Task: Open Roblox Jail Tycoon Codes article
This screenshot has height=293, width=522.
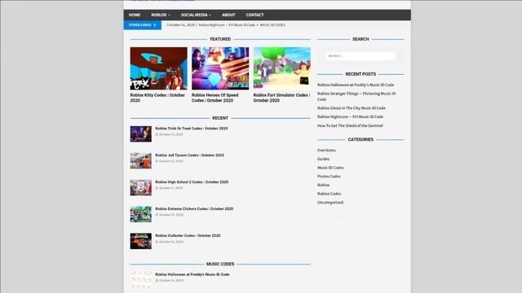Action: 189,155
